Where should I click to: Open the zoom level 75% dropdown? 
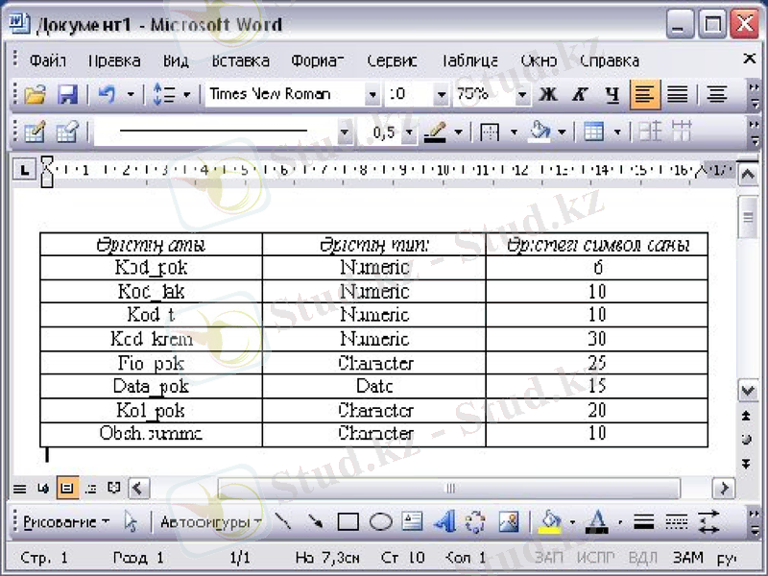pos(521,94)
